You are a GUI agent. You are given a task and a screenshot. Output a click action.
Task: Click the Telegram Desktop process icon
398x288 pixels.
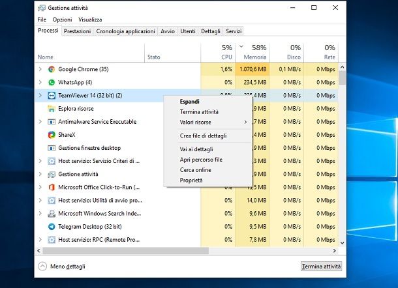[52, 227]
